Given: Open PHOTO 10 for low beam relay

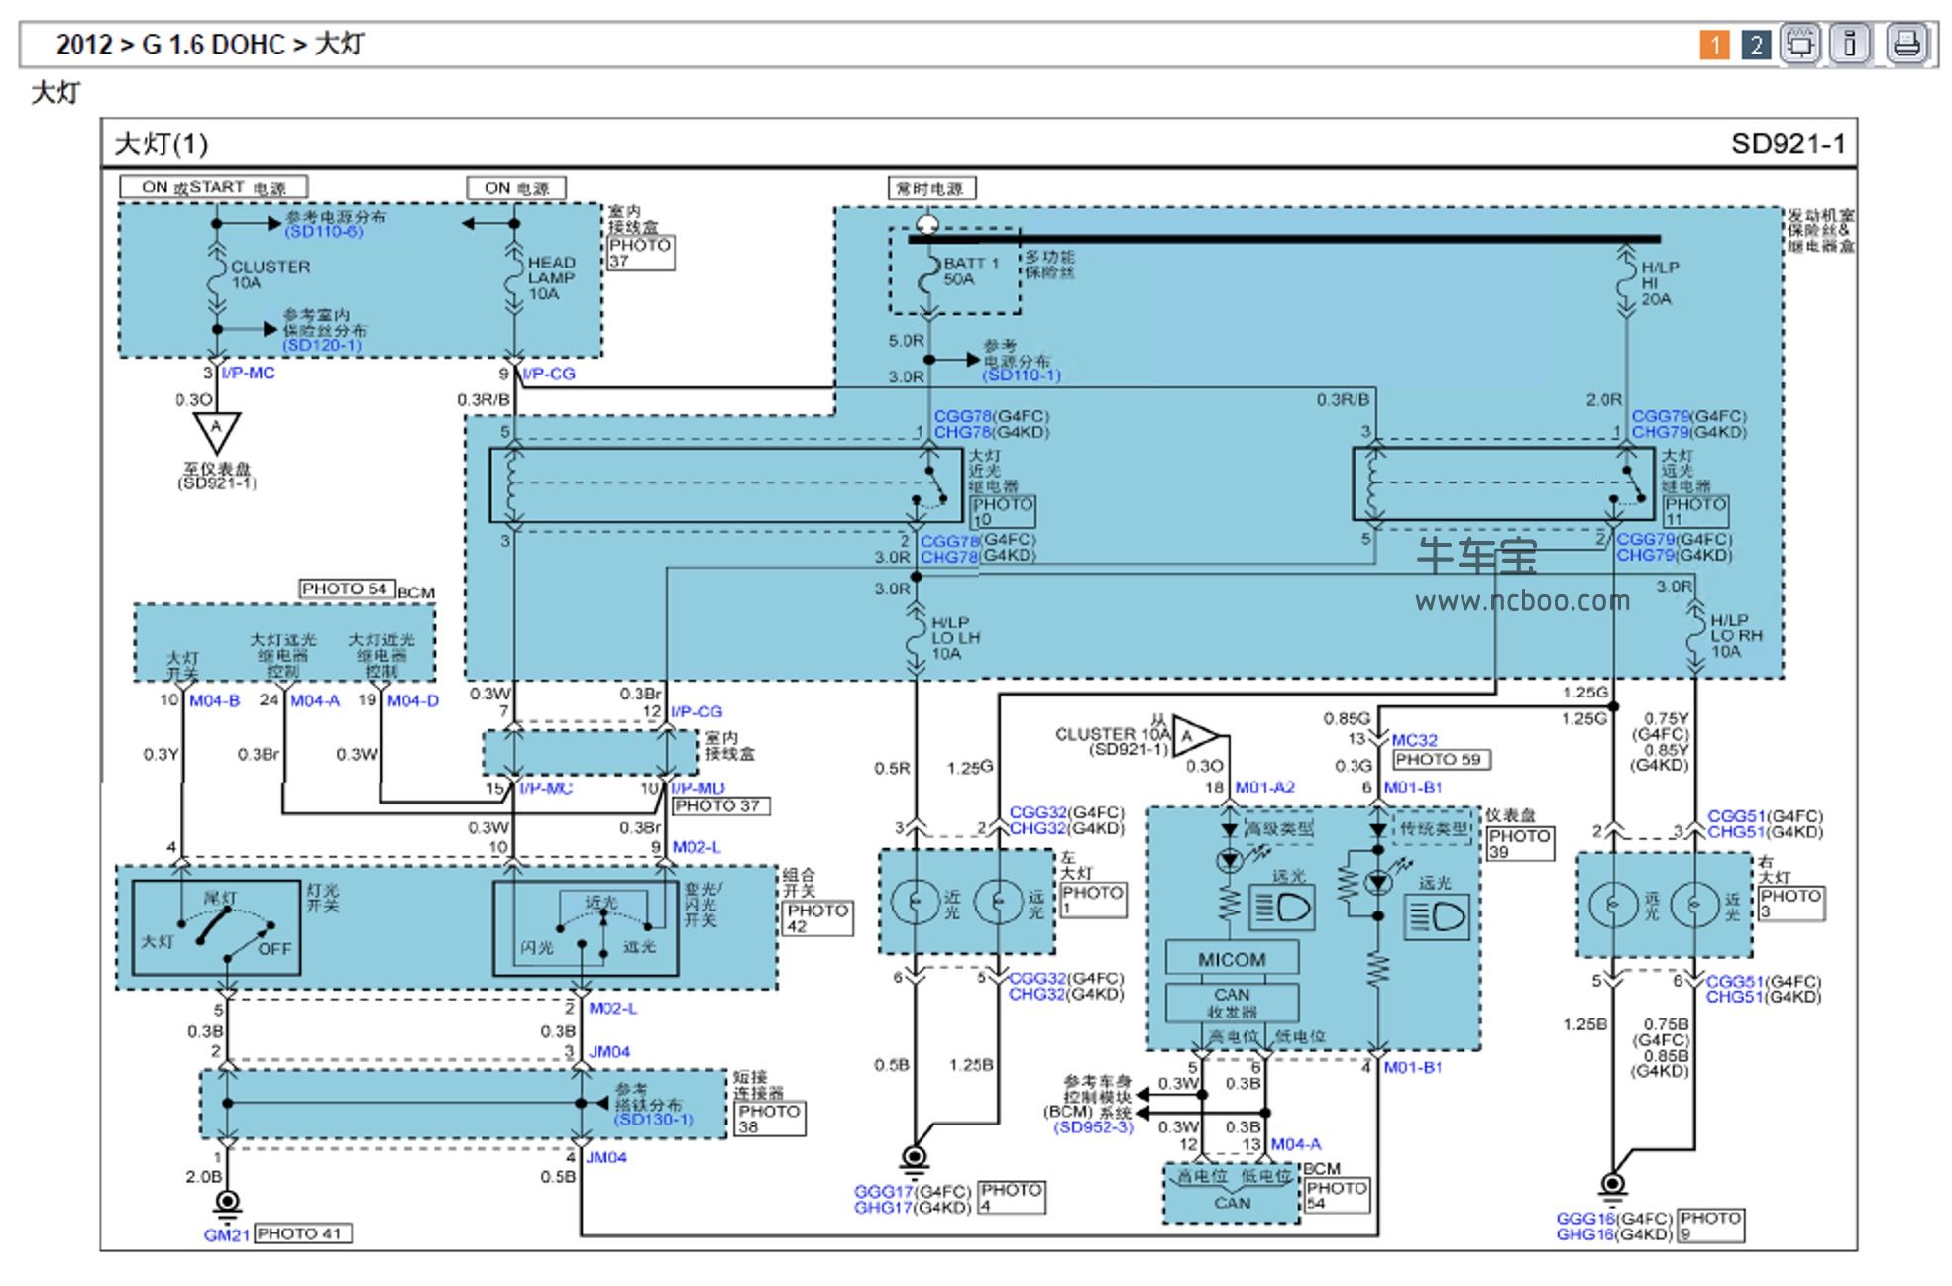Looking at the screenshot, I should 1003,511.
